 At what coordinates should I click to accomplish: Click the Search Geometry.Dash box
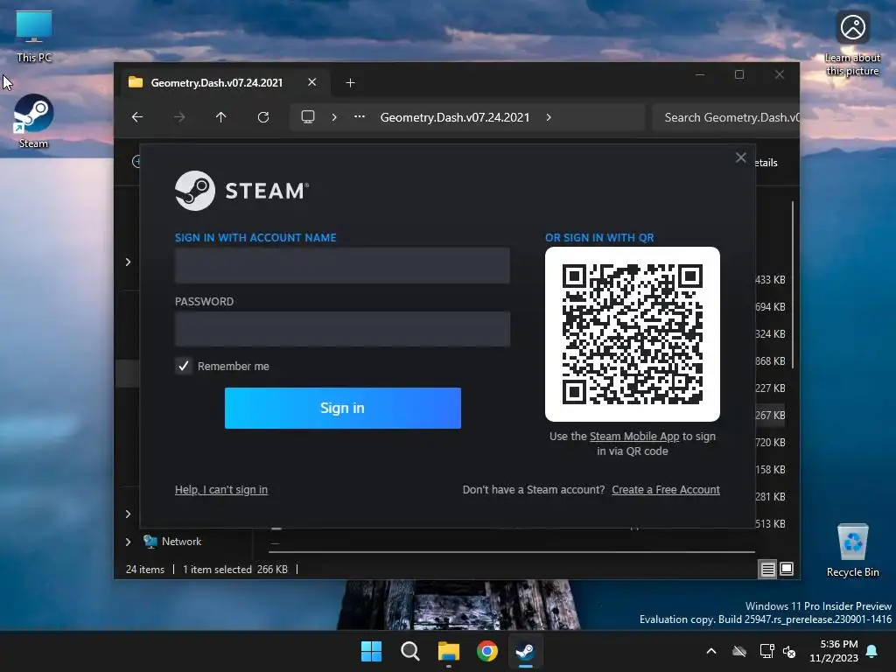[x=725, y=117]
